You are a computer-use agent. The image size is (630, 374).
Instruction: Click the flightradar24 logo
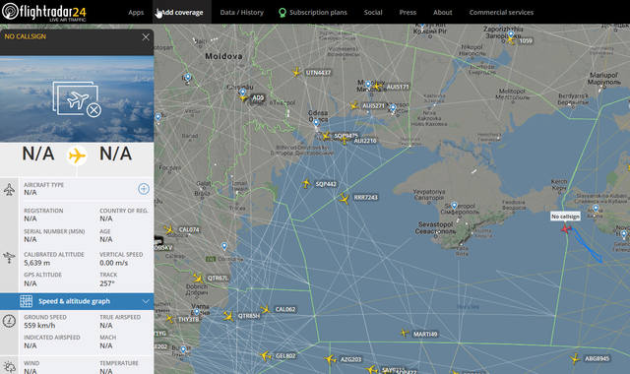44,12
